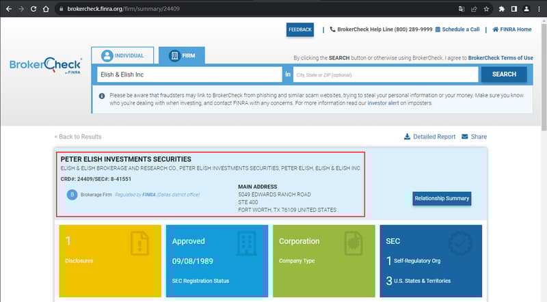
Task: Click the BrokerCheck by FINRA logo
Action: coord(45,65)
